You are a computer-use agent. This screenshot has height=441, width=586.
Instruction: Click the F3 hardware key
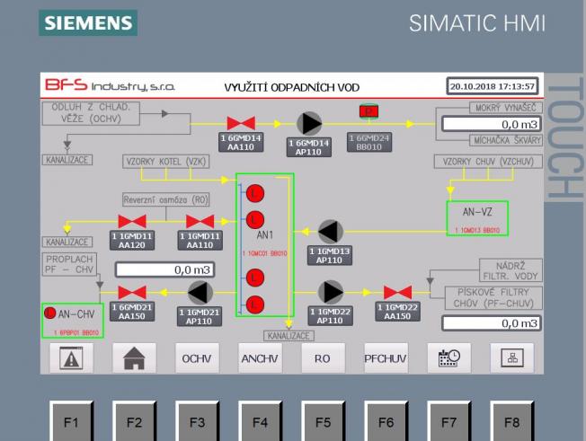pos(197,421)
